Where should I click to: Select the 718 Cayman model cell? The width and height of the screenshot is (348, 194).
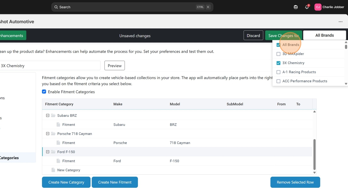180,143
